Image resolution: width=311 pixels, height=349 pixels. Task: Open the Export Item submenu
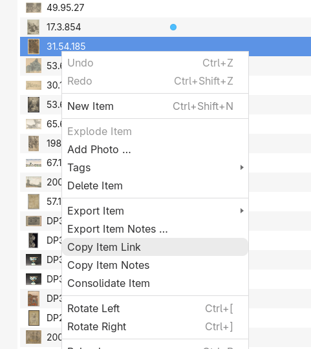pos(155,211)
